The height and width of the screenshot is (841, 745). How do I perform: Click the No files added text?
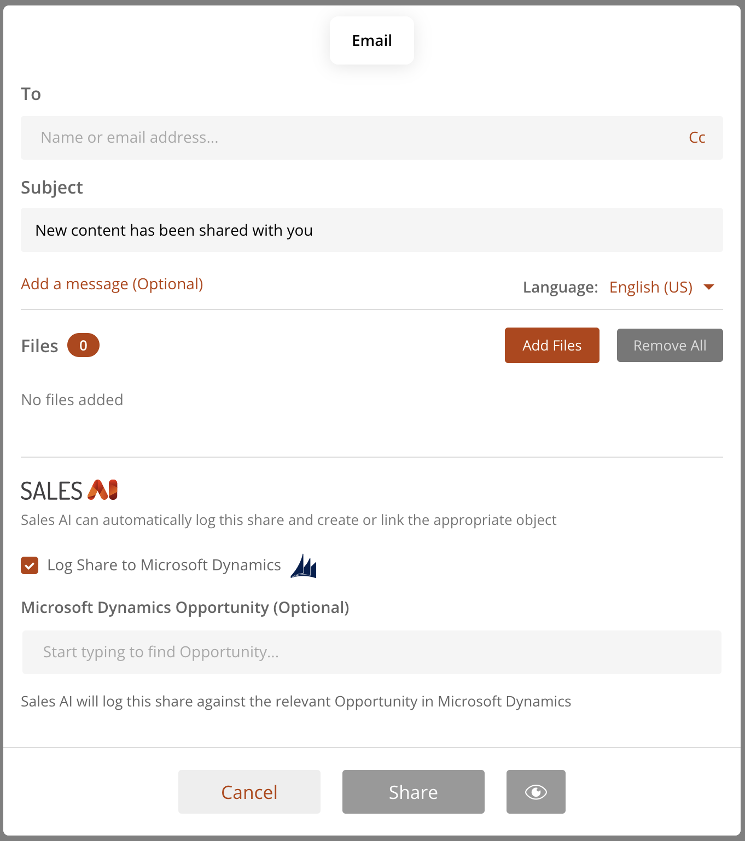72,400
